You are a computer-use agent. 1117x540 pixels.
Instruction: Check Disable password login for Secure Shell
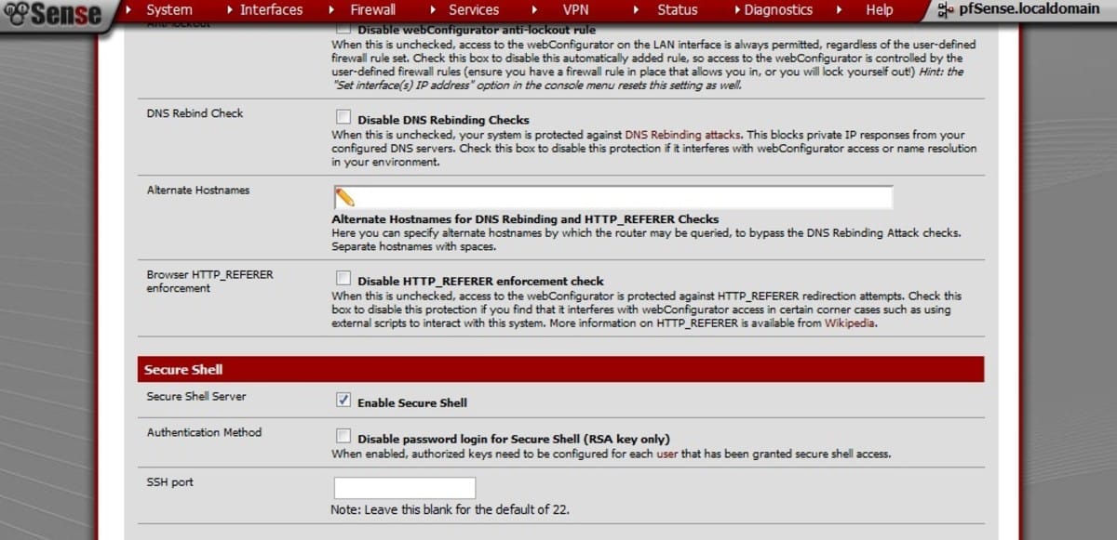pos(343,434)
